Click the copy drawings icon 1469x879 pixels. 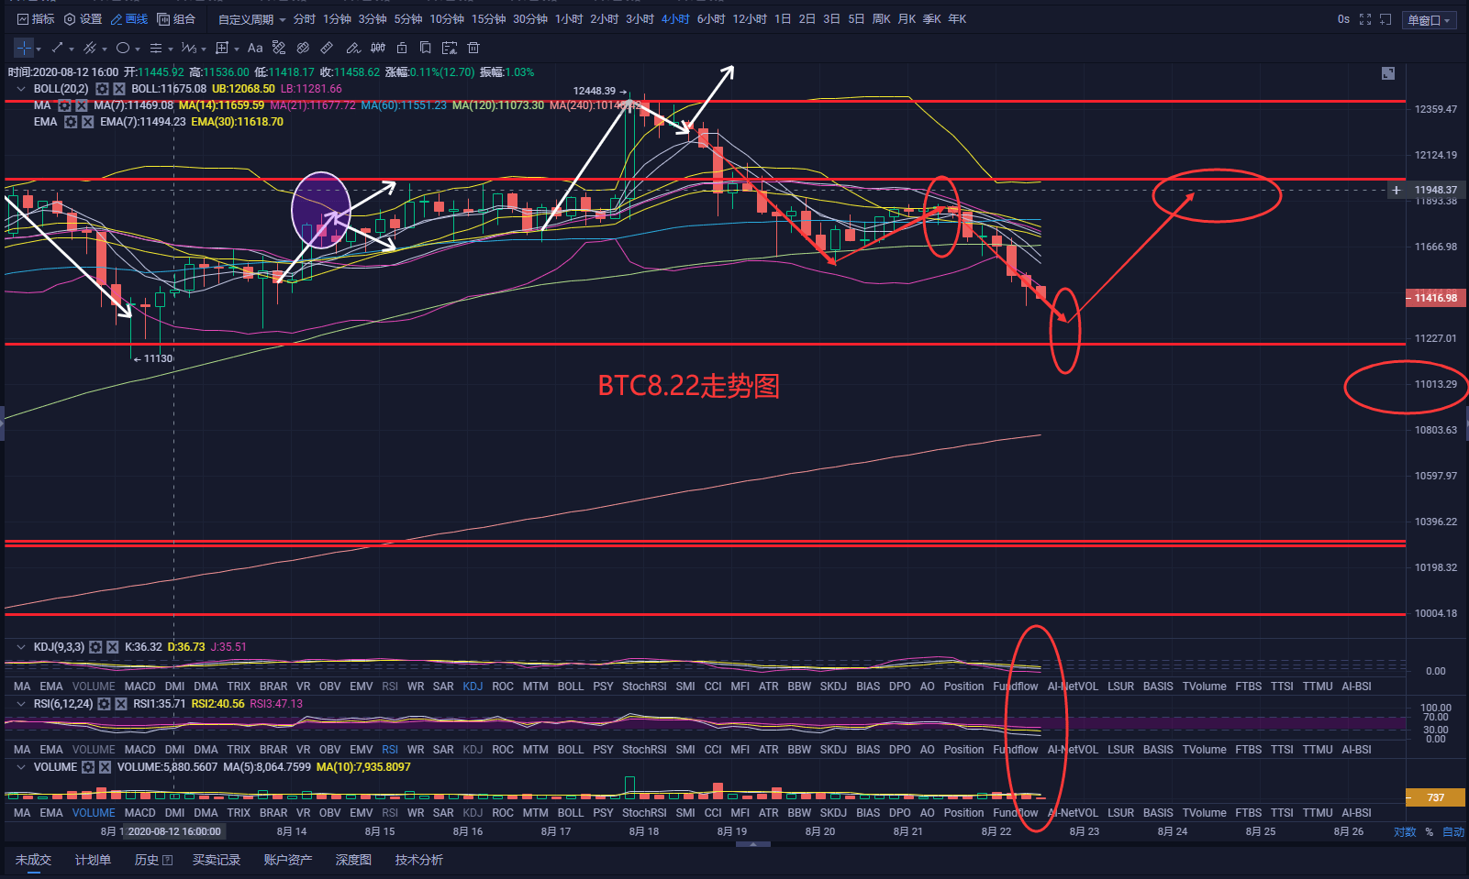pyautogui.click(x=425, y=48)
